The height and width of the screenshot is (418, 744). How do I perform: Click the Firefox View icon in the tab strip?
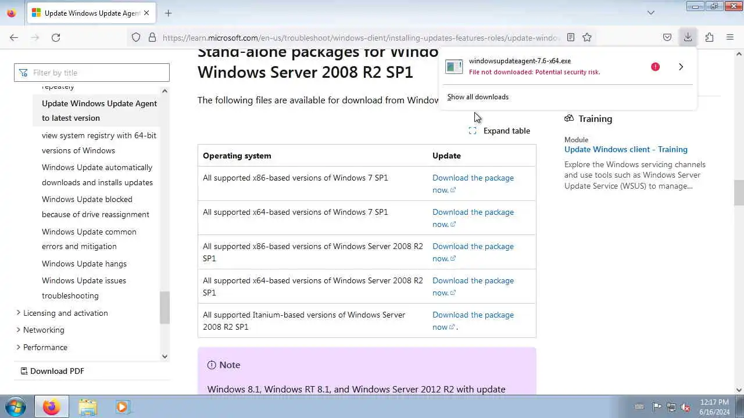[x=12, y=13]
